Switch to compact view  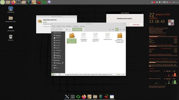point(124,29)
